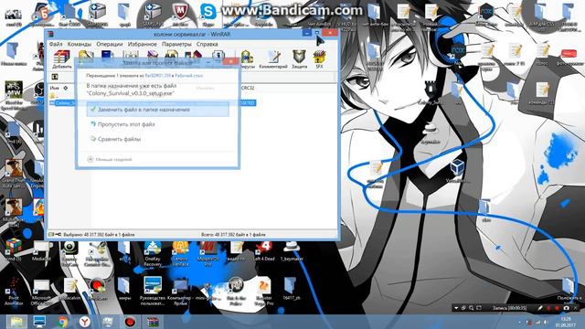
Task: Open Google Chrome from the taskbar
Action: [x=63, y=321]
